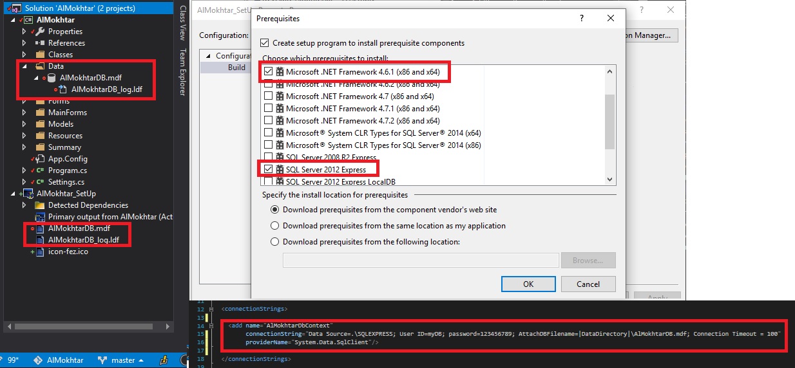Viewport: 795px width, 368px height.
Task: Click the package icon beside .NET Framework 4.7.2
Action: pos(280,121)
